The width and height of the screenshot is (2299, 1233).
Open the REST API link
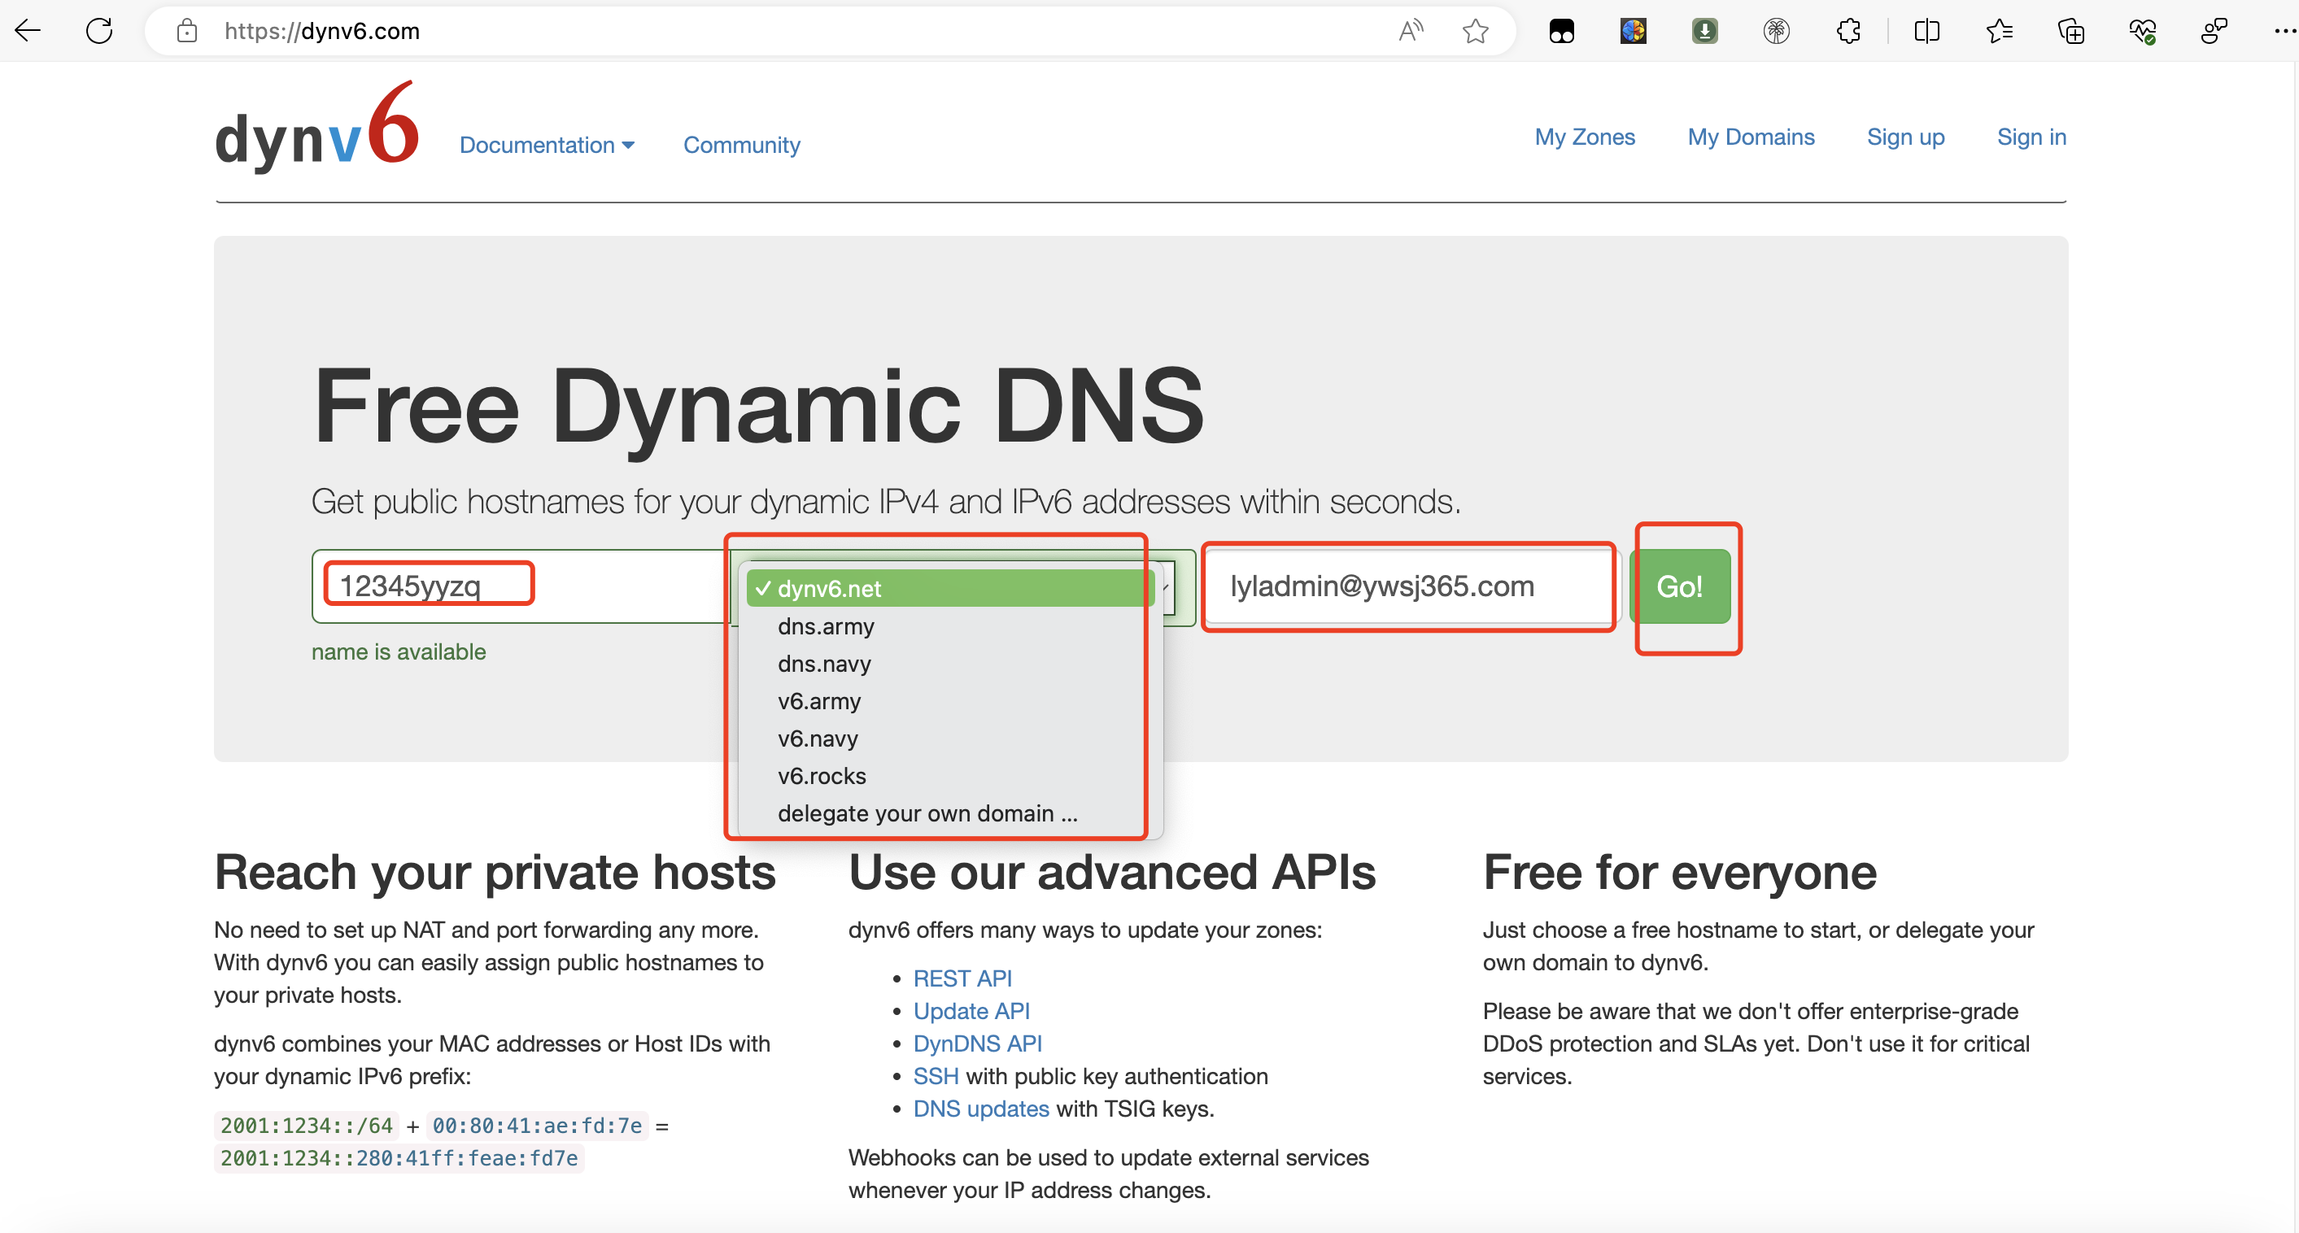coord(962,978)
